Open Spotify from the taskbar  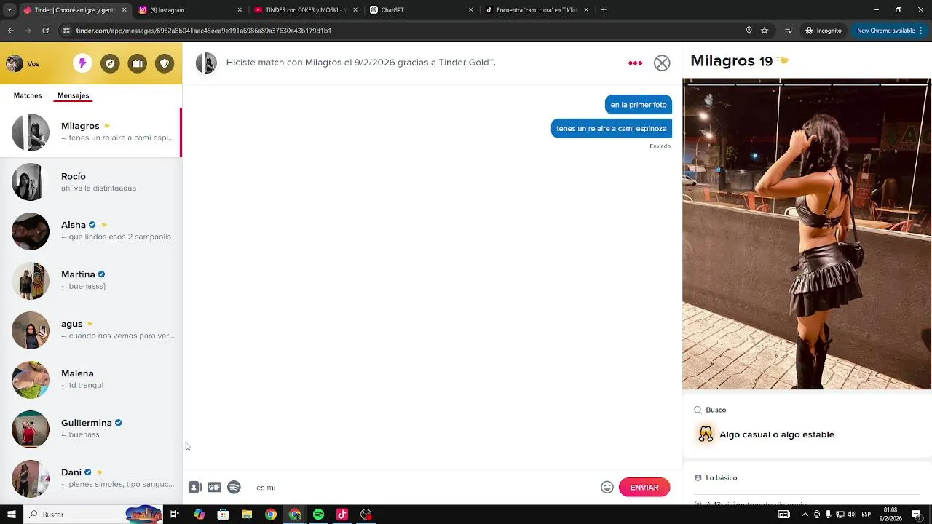tap(318, 515)
